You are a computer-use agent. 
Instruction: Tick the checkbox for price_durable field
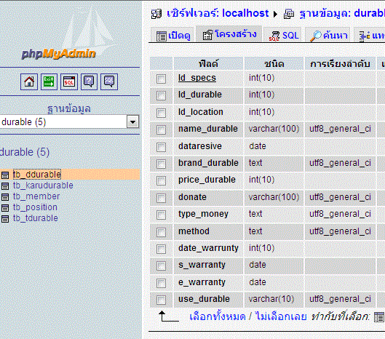click(161, 181)
